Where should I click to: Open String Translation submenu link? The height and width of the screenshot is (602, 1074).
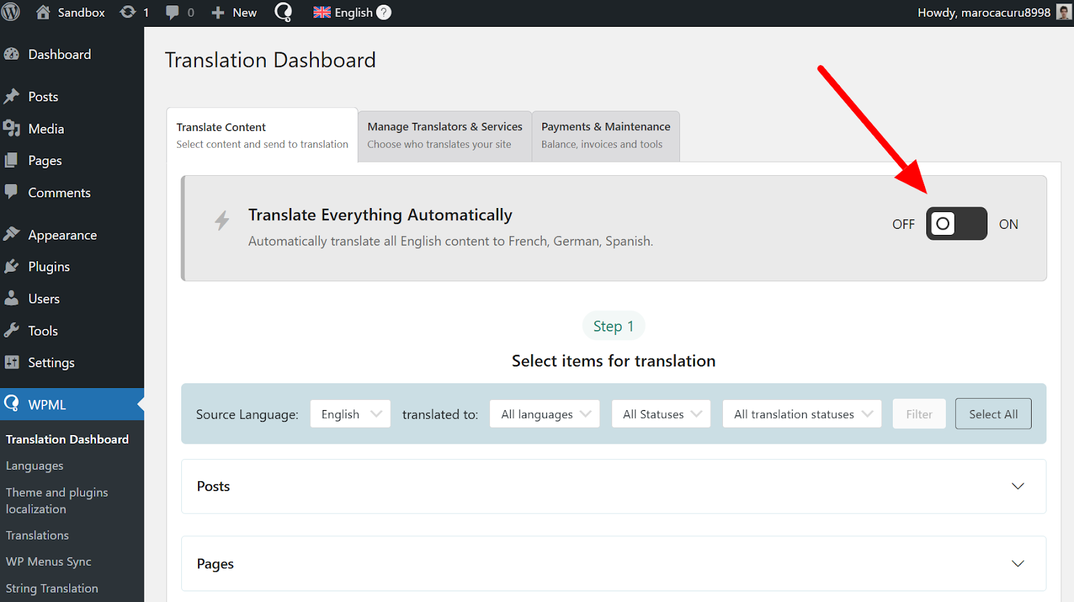click(x=52, y=589)
